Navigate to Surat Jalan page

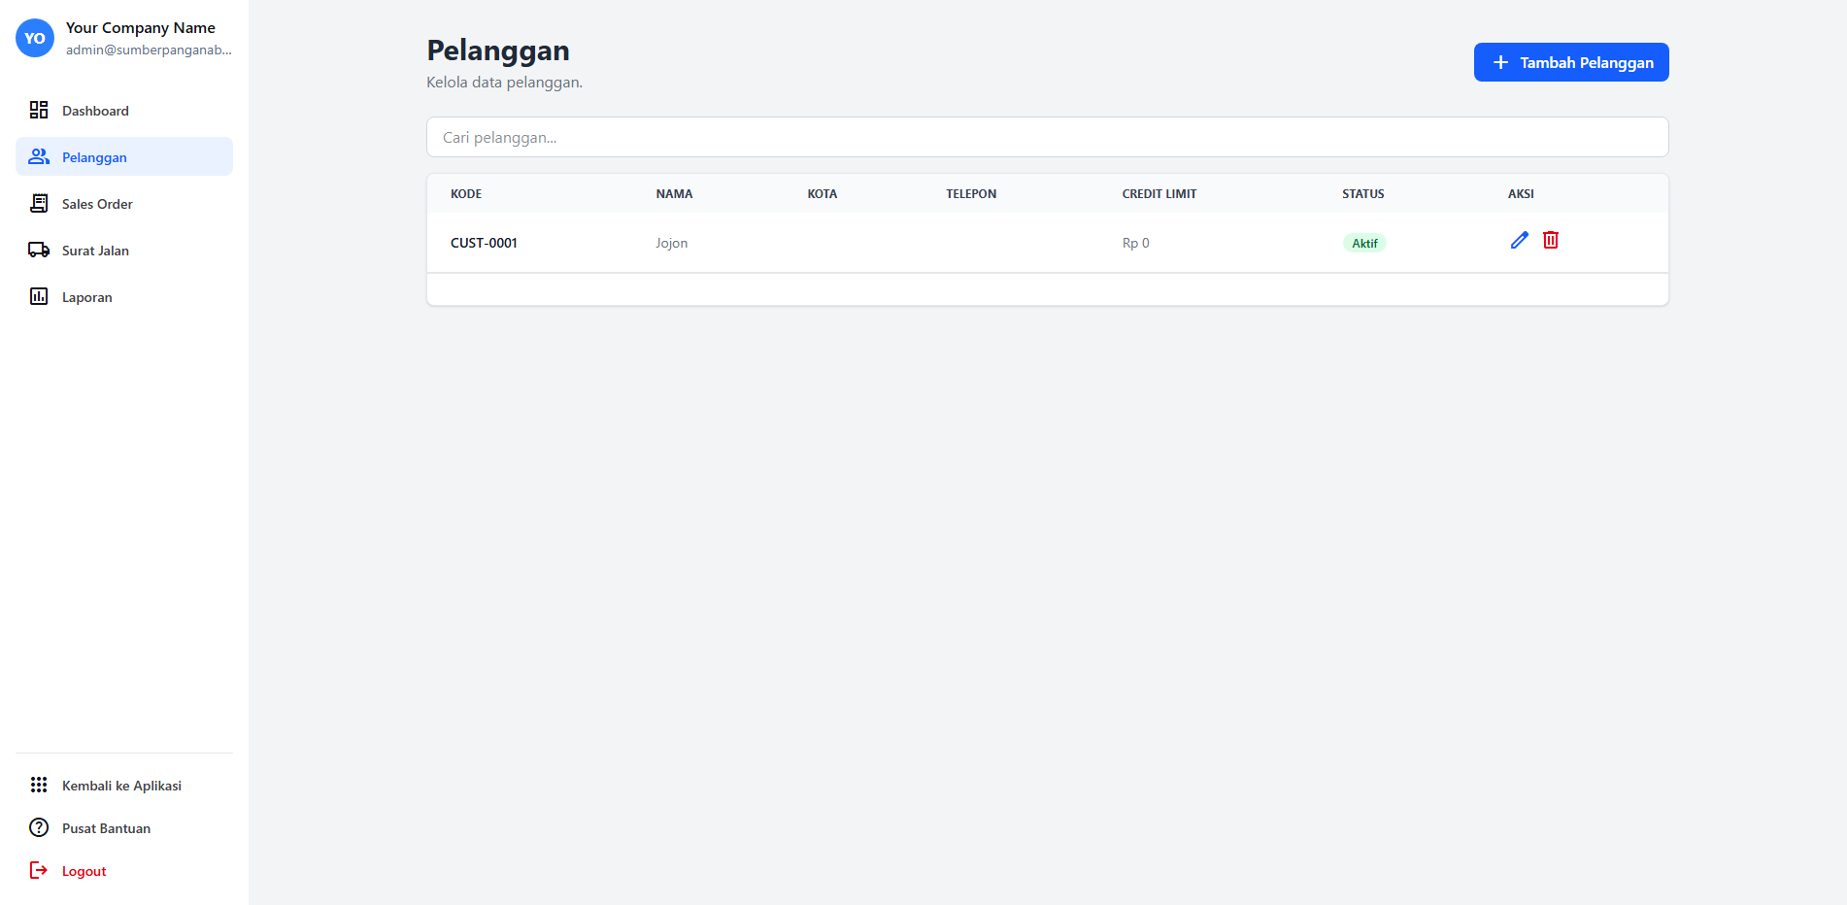(95, 251)
